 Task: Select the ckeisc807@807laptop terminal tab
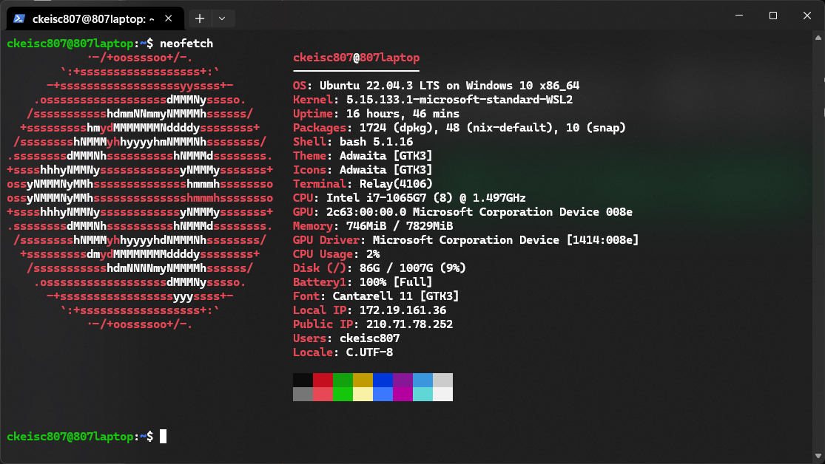tap(95, 18)
